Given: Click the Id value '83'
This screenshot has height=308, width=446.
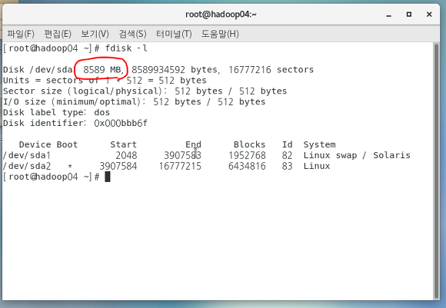Looking at the screenshot, I should pyautogui.click(x=288, y=166).
